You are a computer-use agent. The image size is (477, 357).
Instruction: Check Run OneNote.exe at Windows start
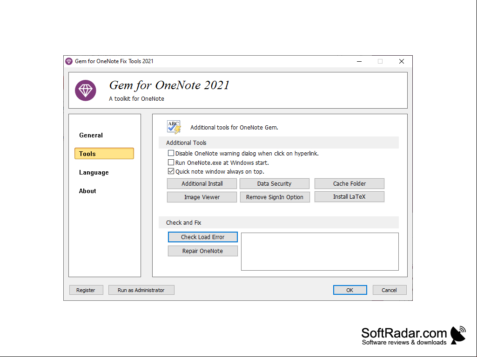pos(171,162)
